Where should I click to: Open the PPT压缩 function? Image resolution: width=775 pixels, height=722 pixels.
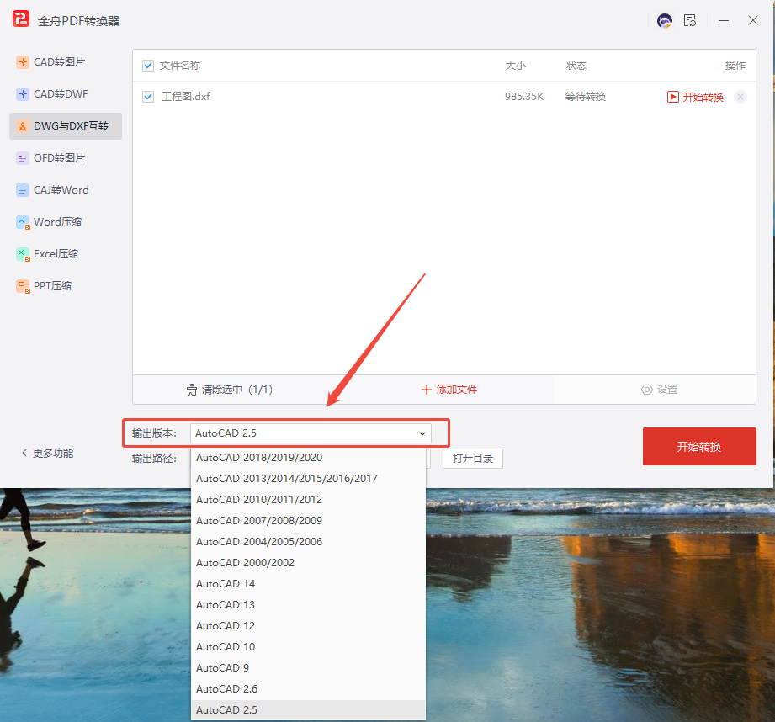tap(66, 286)
